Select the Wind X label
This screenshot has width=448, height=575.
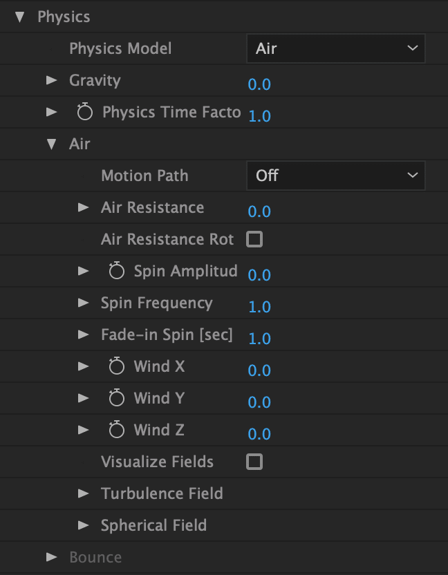point(159,366)
